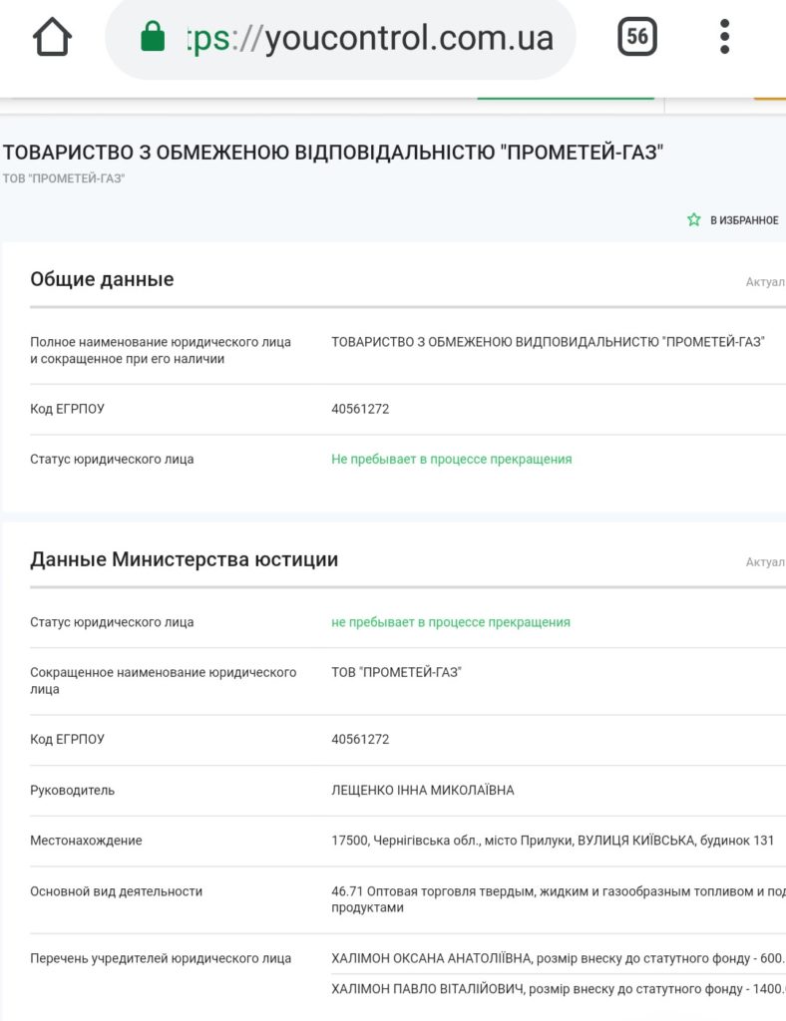Click the star favorites icon
The image size is (786, 1021).
pyautogui.click(x=694, y=219)
